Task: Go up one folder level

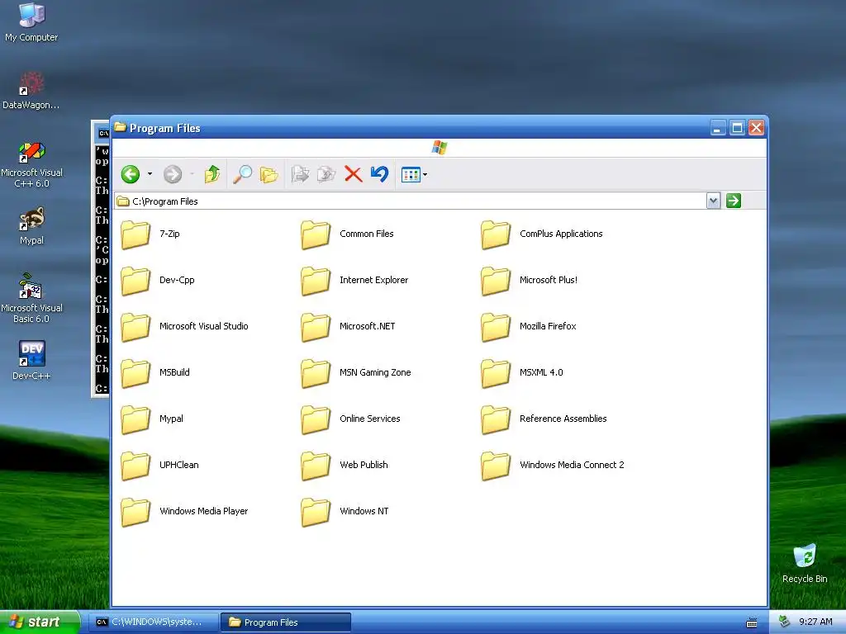Action: coord(212,174)
